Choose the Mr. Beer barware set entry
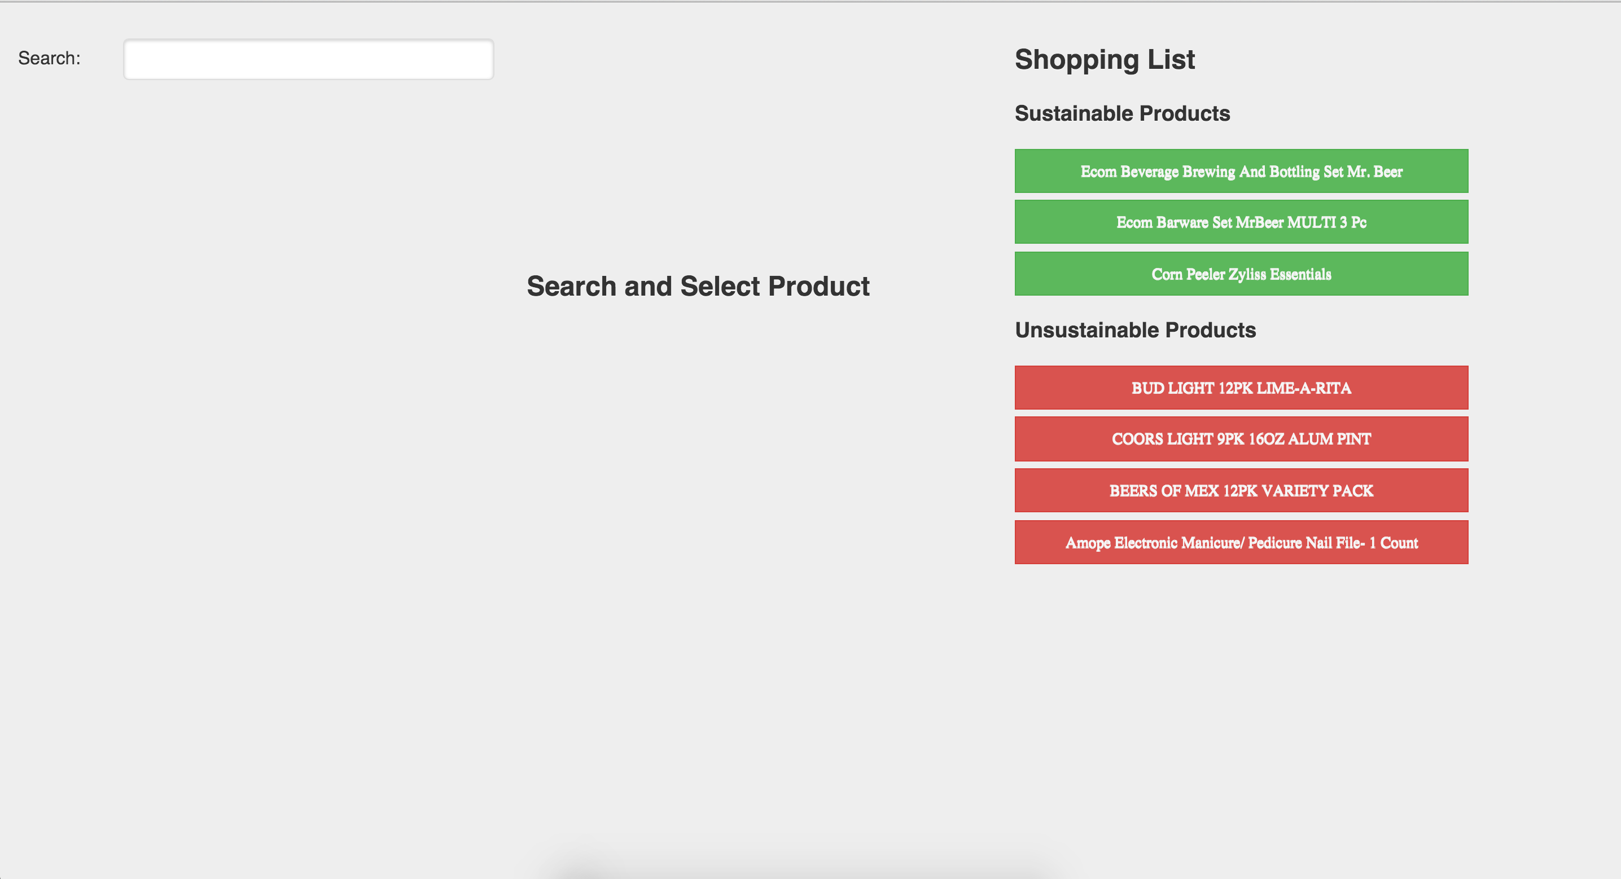Image resolution: width=1621 pixels, height=879 pixels. click(x=1241, y=222)
